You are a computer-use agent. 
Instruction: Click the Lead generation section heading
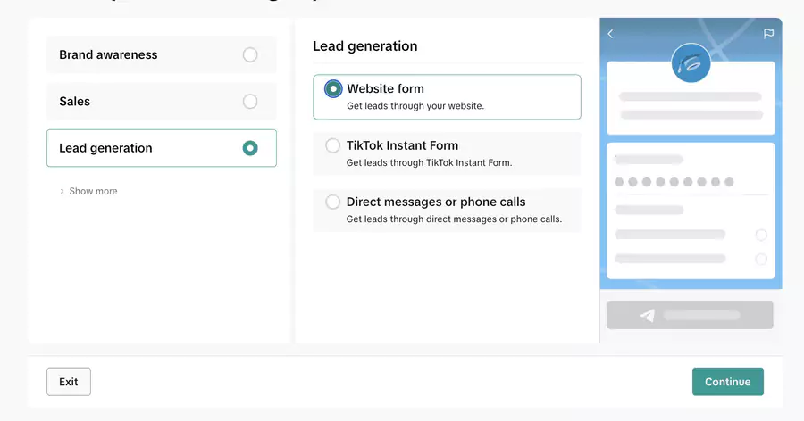coord(365,46)
